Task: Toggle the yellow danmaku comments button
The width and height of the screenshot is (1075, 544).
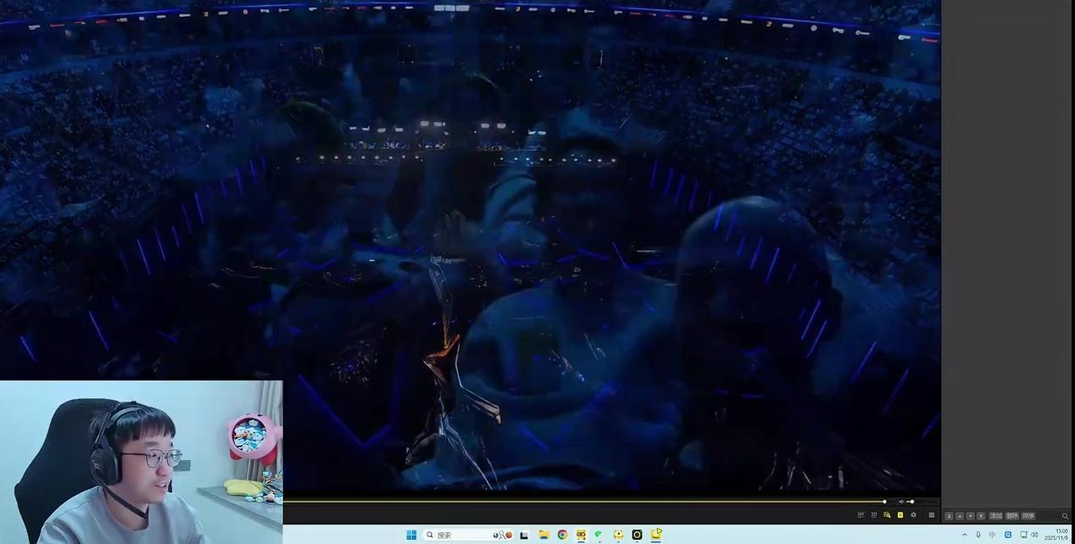Action: (900, 514)
